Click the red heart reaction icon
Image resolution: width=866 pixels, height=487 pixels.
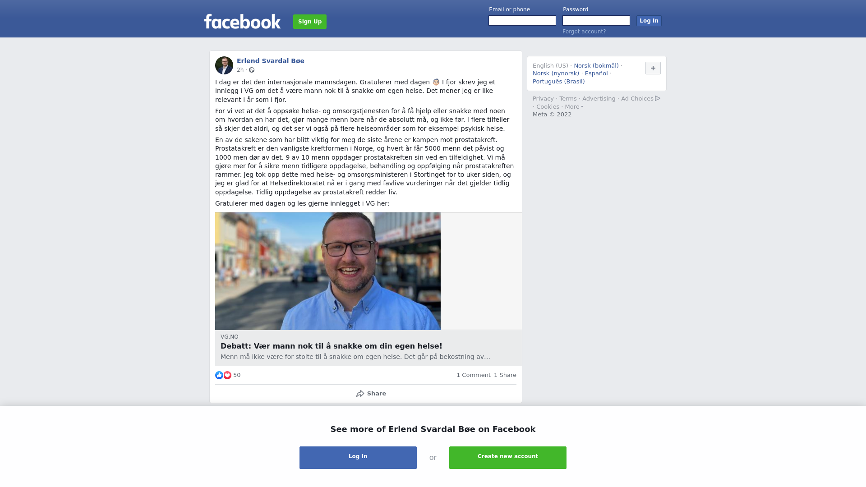pyautogui.click(x=227, y=375)
